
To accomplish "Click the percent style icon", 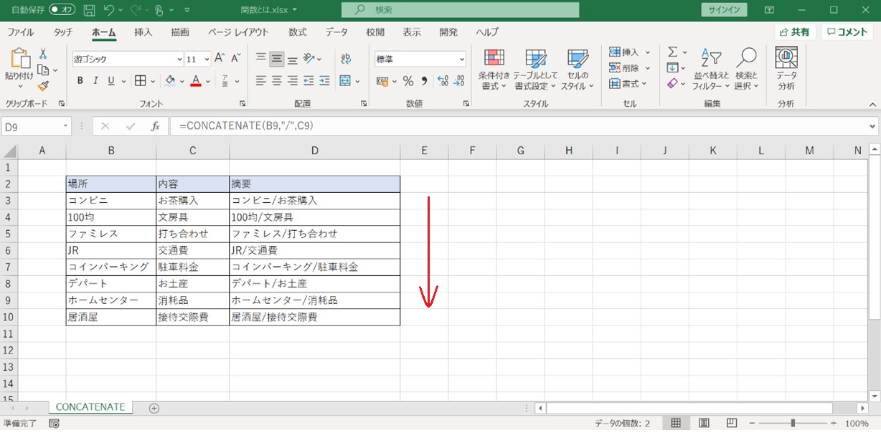I will click(407, 81).
